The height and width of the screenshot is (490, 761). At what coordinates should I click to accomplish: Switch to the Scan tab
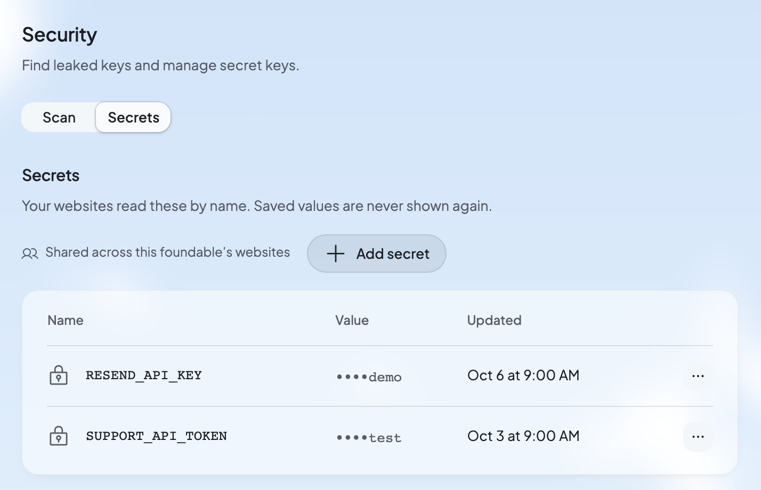pos(59,117)
